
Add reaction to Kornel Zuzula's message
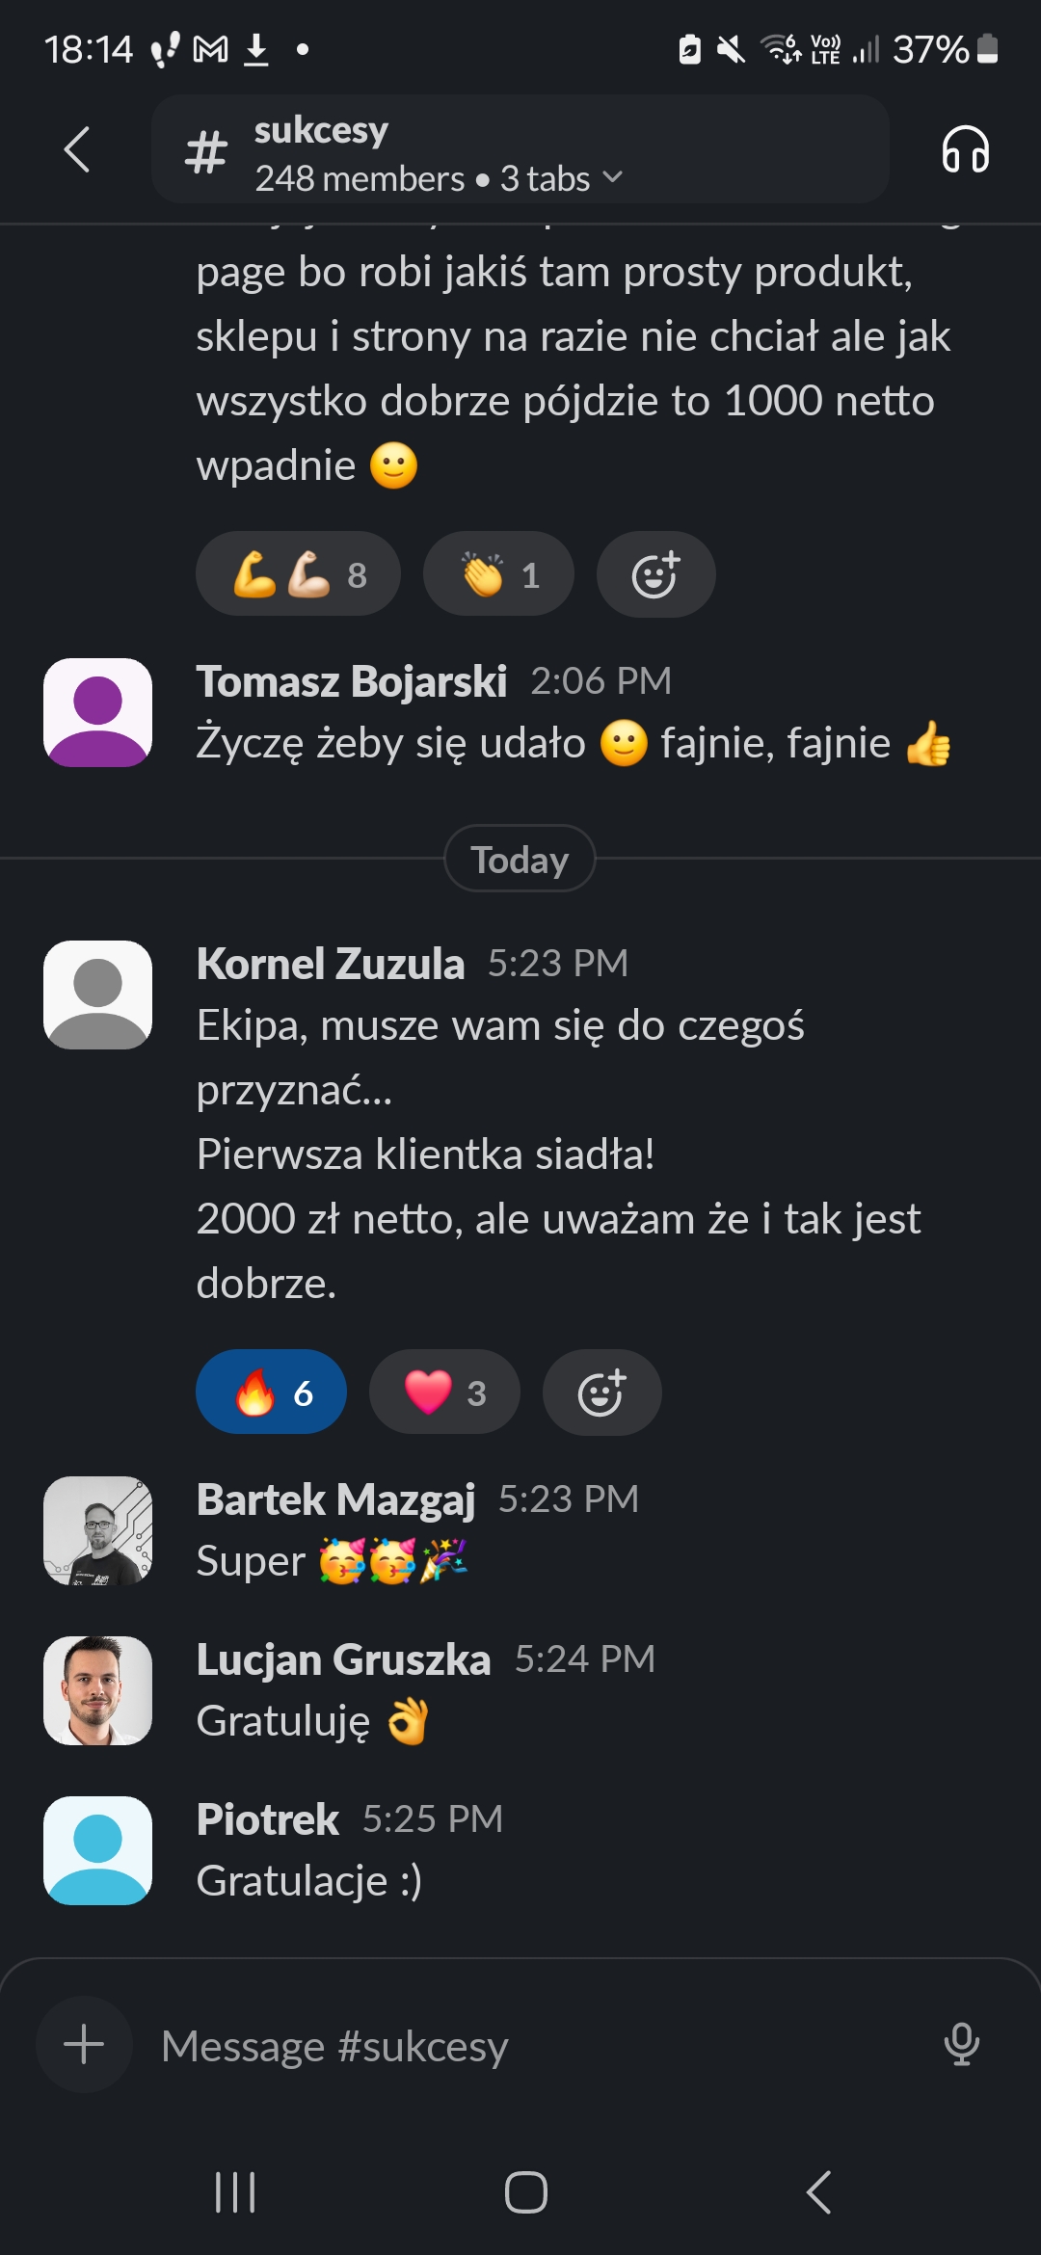coord(601,1393)
